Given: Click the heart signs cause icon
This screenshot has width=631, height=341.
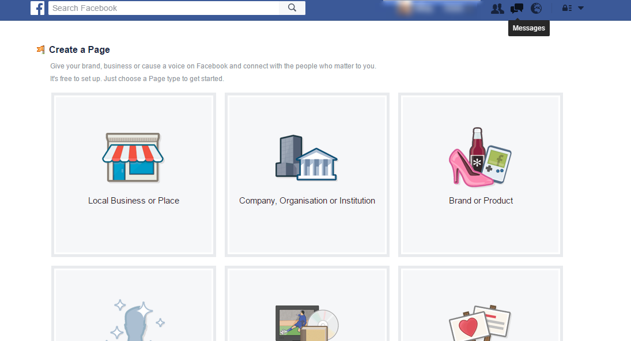Looking at the screenshot, I should pyautogui.click(x=479, y=323).
